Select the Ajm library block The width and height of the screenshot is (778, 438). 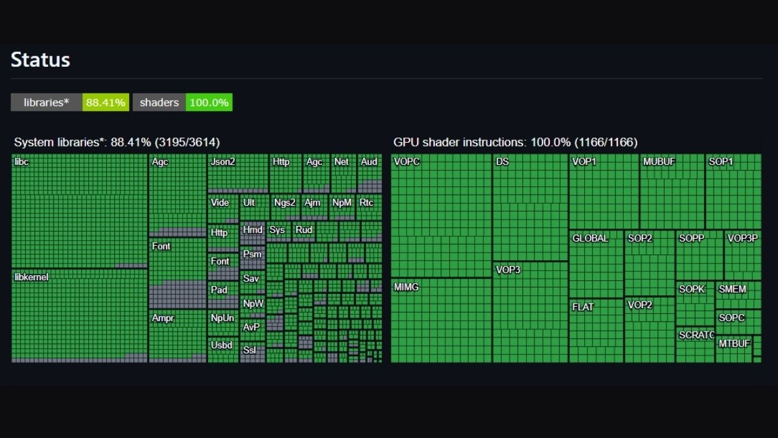(314, 208)
